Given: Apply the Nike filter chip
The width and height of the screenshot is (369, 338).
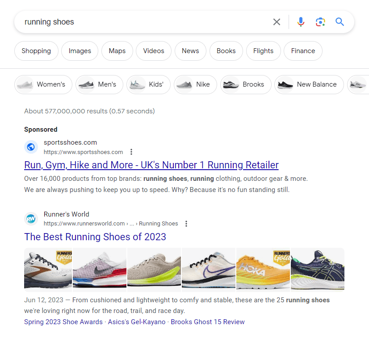Looking at the screenshot, I should pos(195,84).
